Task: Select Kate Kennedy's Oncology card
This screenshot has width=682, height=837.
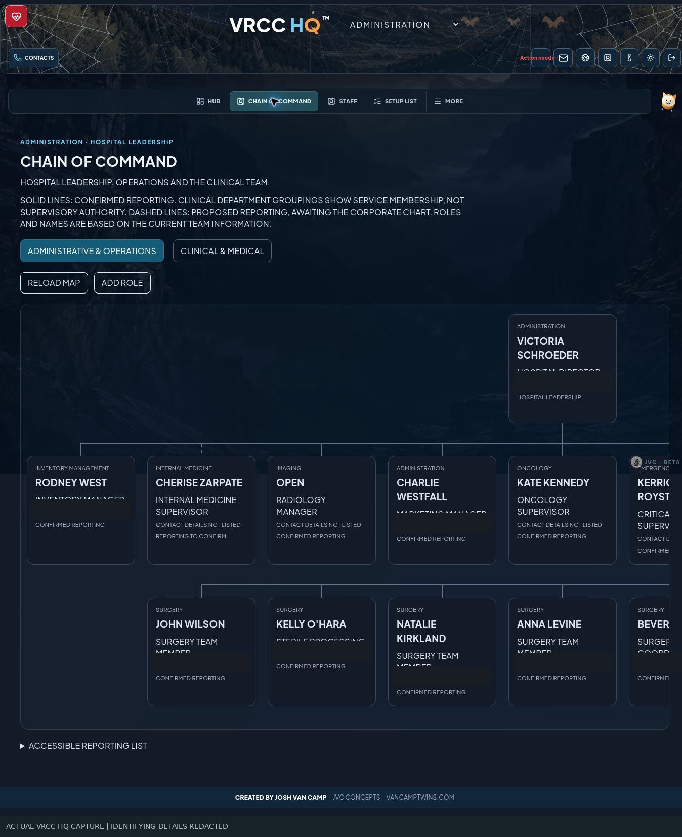Action: click(563, 510)
